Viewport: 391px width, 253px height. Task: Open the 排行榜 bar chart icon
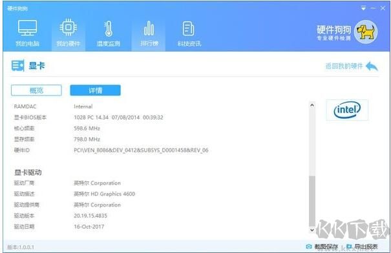(x=149, y=28)
